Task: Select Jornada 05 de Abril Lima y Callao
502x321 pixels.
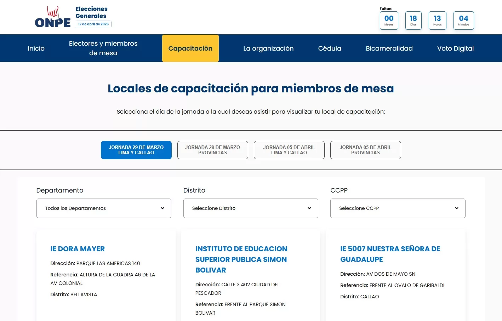Action: (289, 150)
